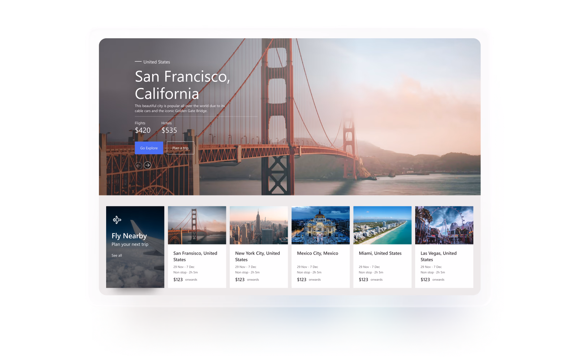Open the Mexico City palace photo
578x361 pixels.
[320, 225]
